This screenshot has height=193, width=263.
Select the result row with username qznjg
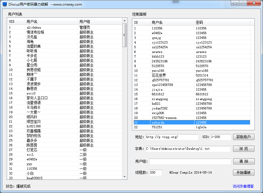pos(192,38)
